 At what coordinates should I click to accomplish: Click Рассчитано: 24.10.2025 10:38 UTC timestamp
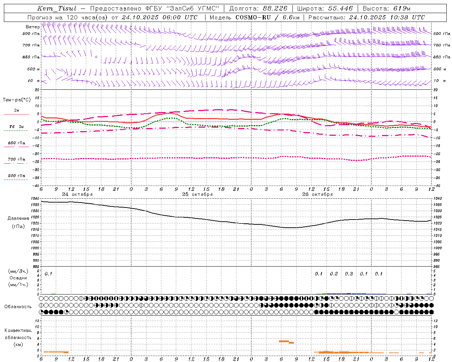pos(367,17)
